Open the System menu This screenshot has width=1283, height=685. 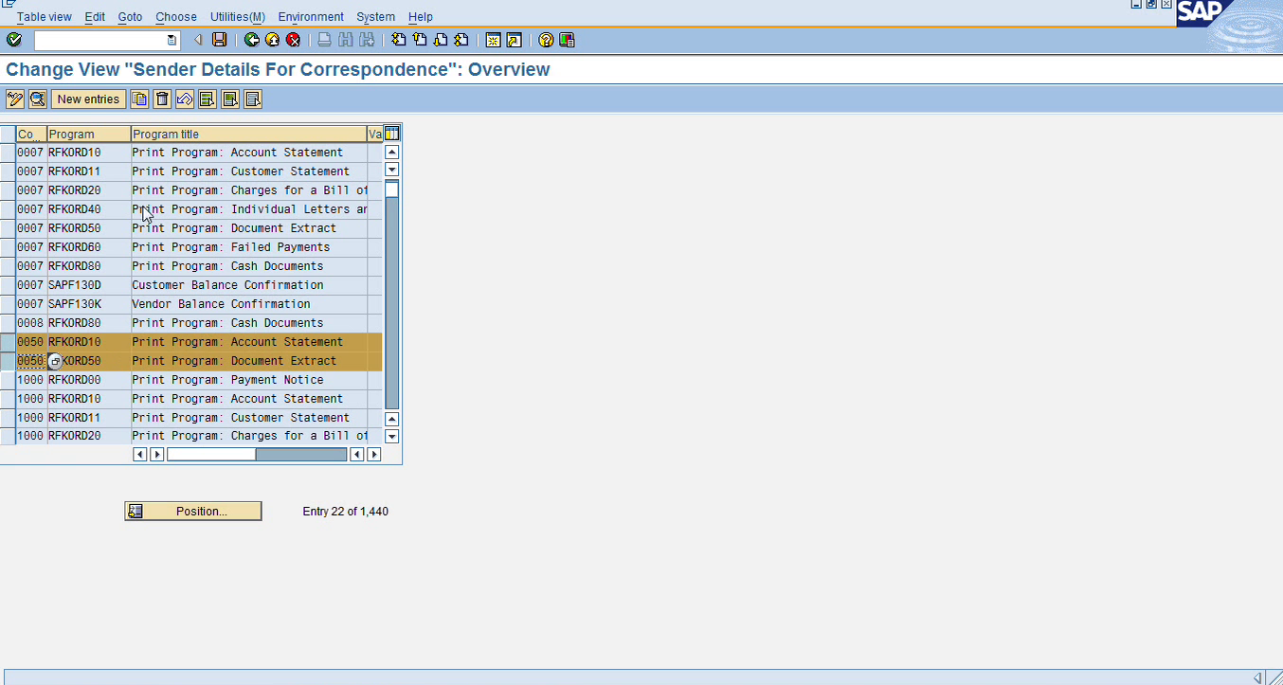tap(376, 17)
